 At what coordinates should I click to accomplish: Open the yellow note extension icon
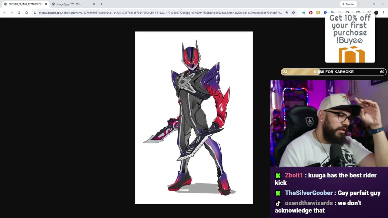(318, 13)
